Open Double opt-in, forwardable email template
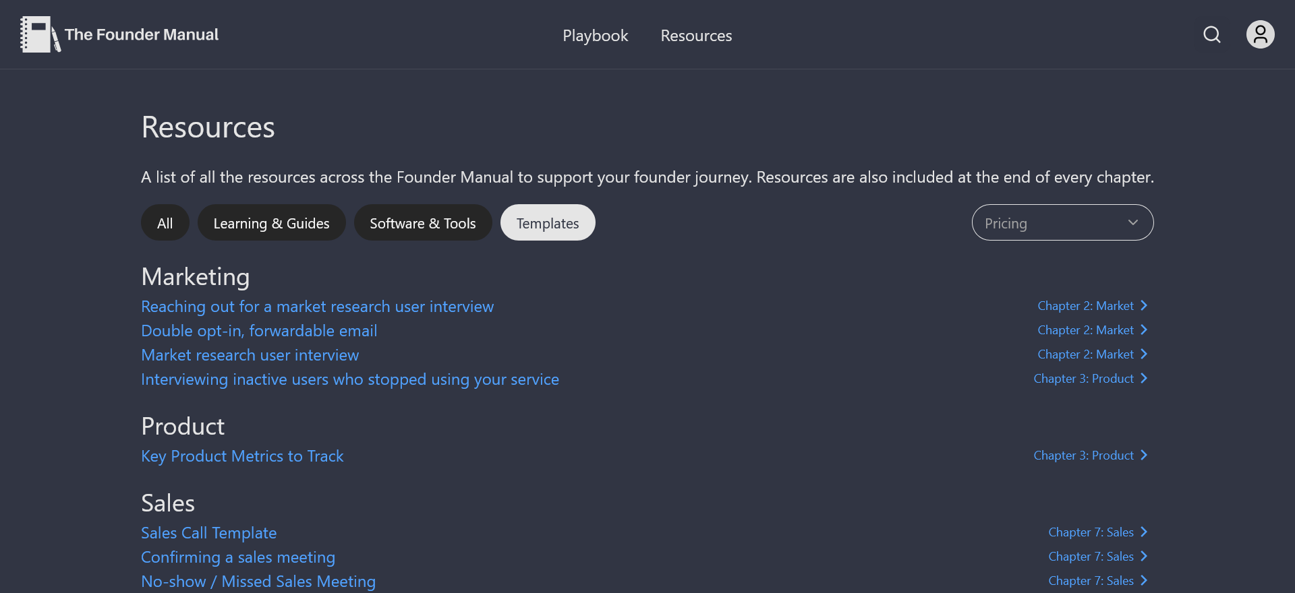This screenshot has height=593, width=1295. tap(259, 331)
